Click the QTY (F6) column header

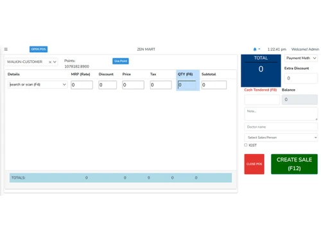click(x=185, y=74)
